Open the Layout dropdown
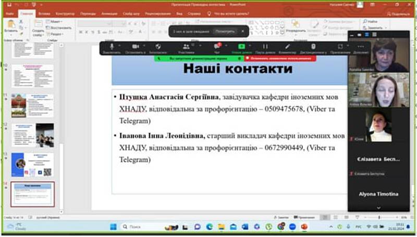 point(54,21)
